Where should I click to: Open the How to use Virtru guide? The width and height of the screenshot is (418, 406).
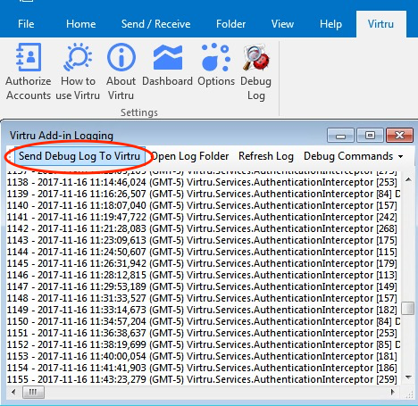pyautogui.click(x=78, y=71)
